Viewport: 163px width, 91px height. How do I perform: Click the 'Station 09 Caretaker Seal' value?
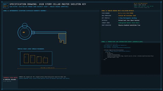[x=127, y=16]
